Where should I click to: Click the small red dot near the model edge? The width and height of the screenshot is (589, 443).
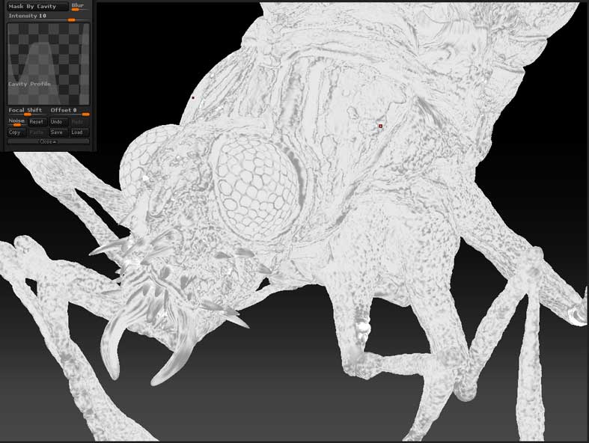coord(193,97)
